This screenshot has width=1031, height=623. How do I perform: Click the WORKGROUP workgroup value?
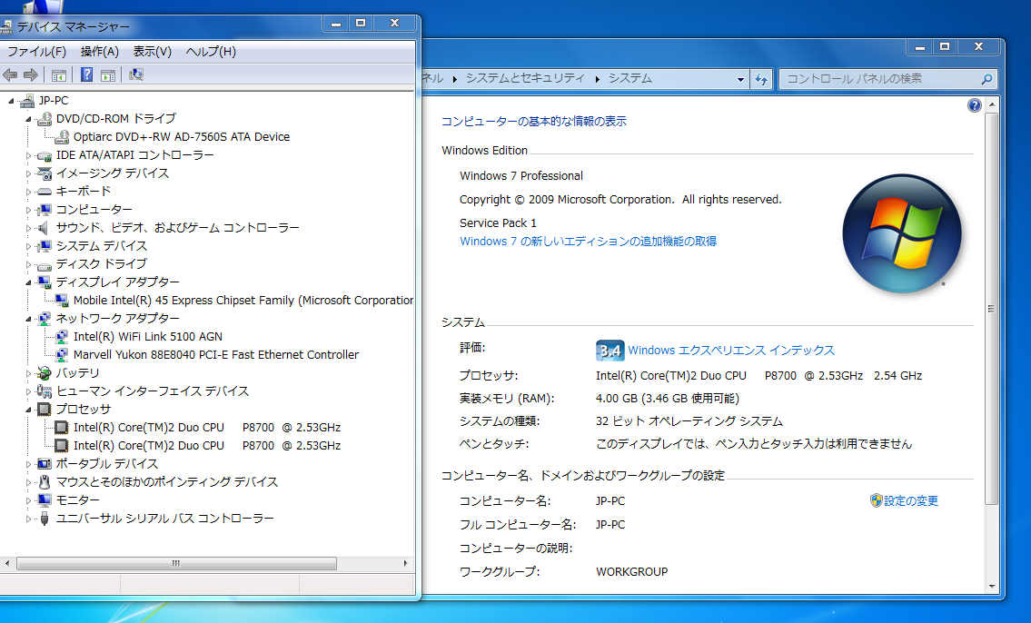pyautogui.click(x=632, y=572)
